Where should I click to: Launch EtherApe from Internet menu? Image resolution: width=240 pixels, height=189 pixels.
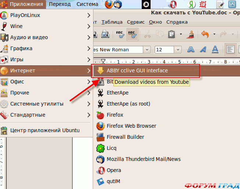(167, 93)
